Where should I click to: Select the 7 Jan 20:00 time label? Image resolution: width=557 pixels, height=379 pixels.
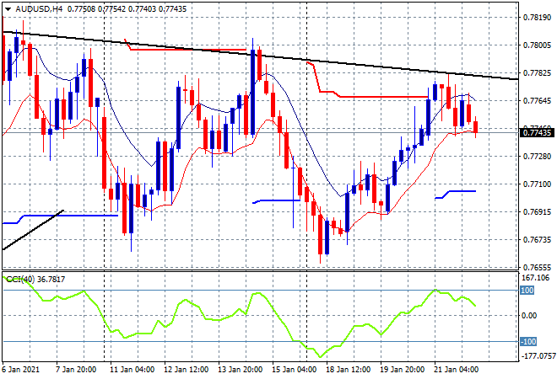pos(76,370)
